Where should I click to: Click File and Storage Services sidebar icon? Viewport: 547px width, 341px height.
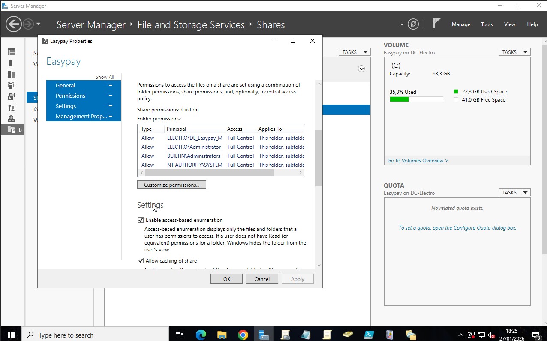coord(11,130)
